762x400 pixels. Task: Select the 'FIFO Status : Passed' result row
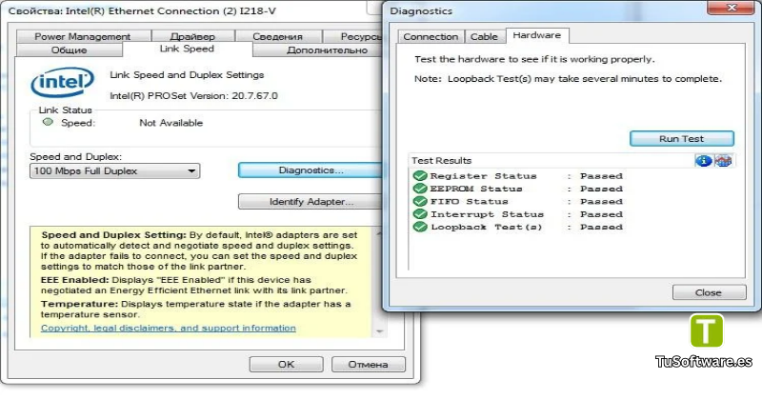coord(518,201)
